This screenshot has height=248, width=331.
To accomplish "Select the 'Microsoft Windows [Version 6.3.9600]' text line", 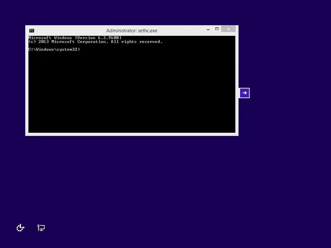I will click(75, 38).
